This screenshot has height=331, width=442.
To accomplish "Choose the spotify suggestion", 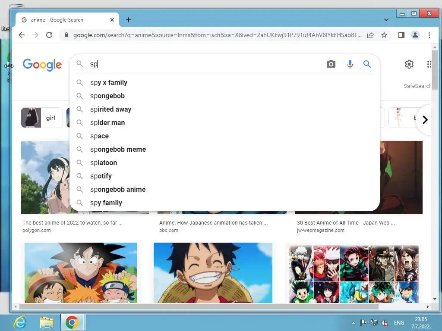I will click(224, 176).
